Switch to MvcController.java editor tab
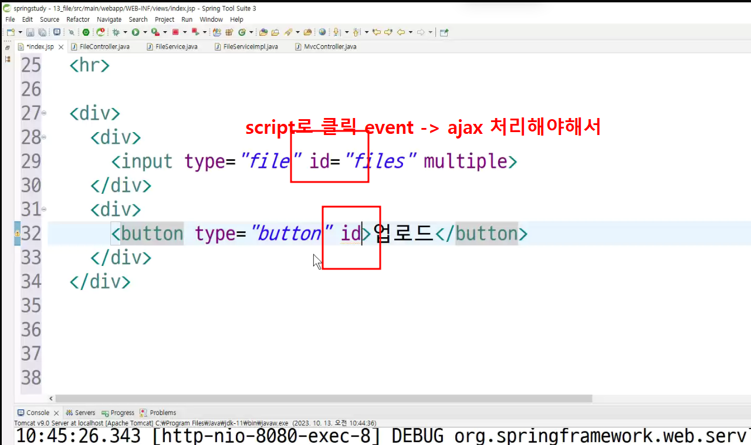The image size is (751, 445). pyautogui.click(x=326, y=46)
